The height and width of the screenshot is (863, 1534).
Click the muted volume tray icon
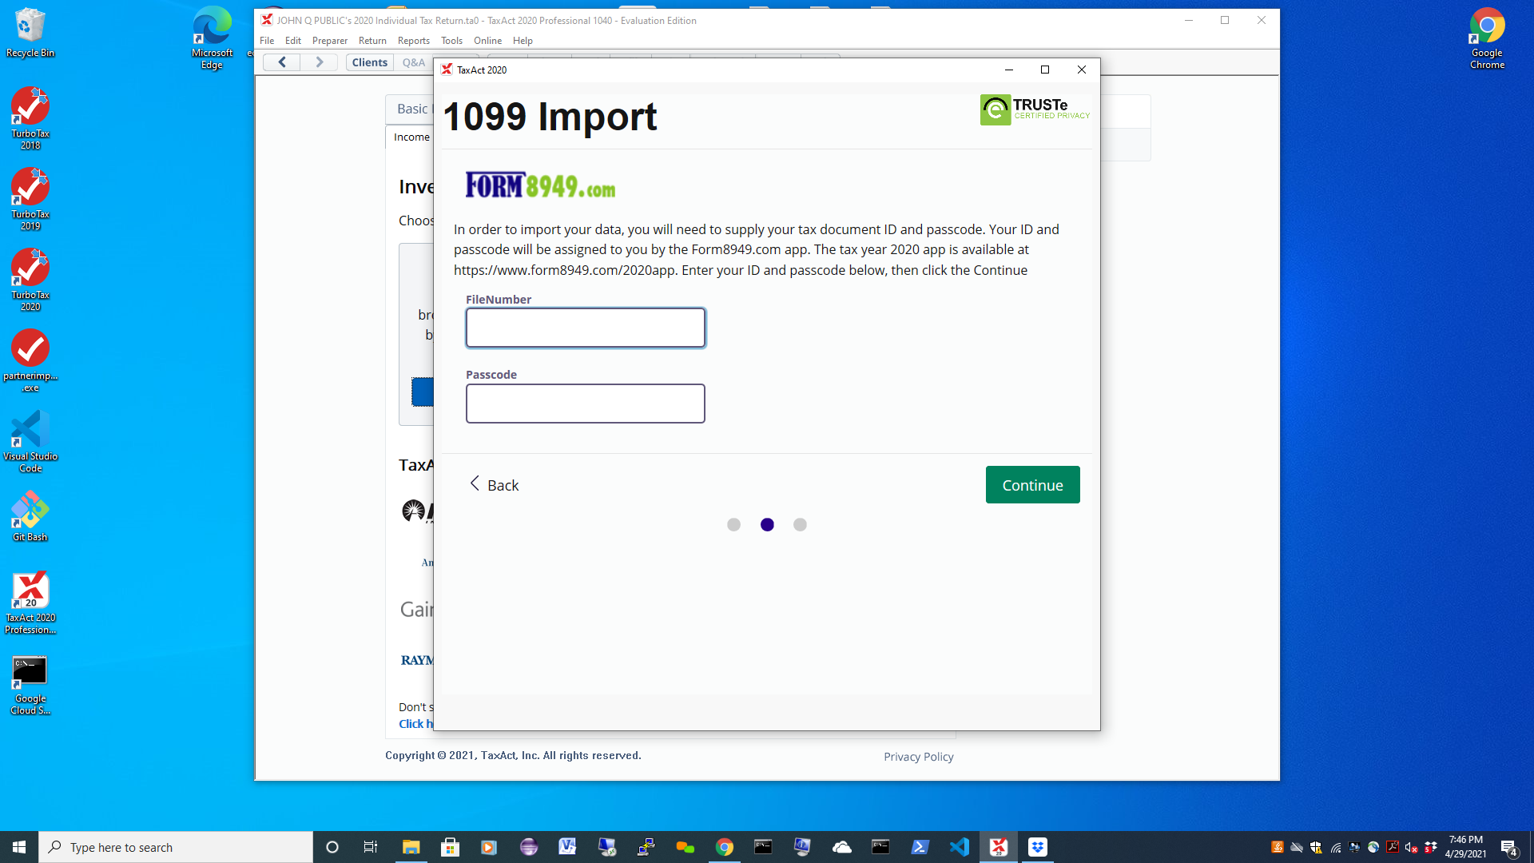click(1411, 847)
